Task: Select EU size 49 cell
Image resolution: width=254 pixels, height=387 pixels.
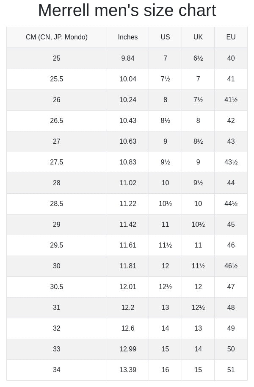Action: coord(231,328)
